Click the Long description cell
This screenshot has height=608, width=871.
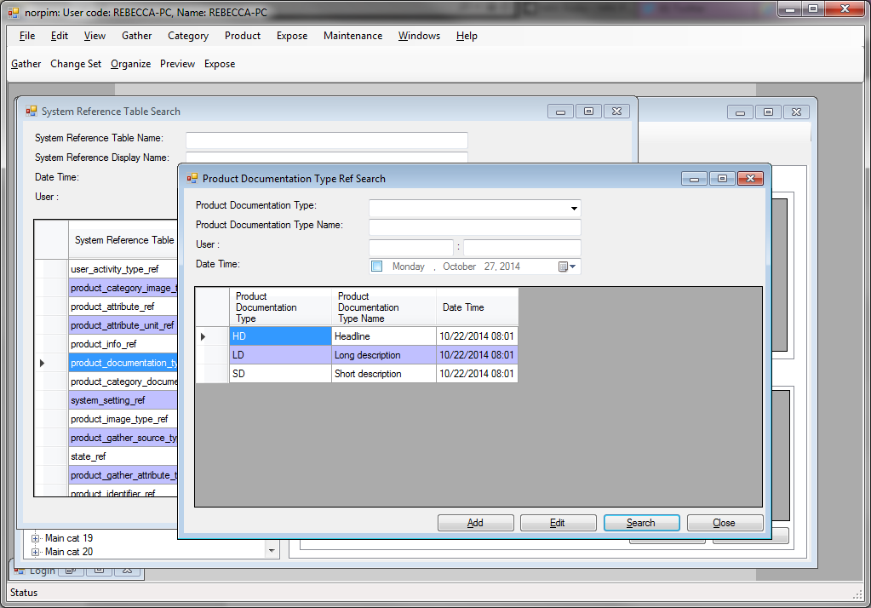point(383,355)
